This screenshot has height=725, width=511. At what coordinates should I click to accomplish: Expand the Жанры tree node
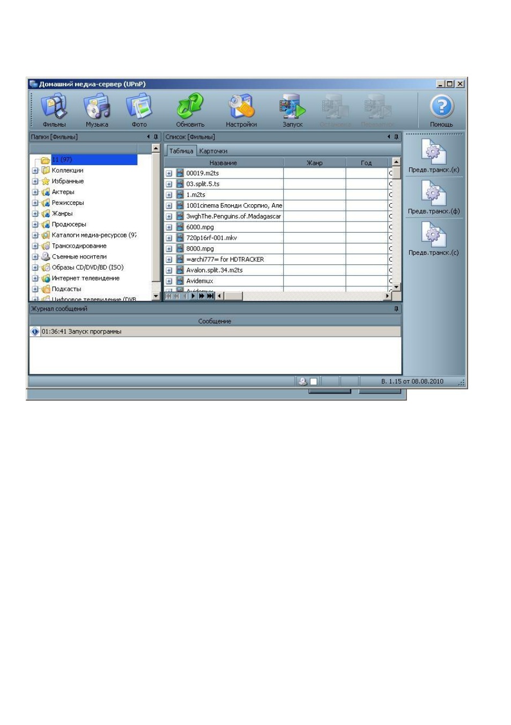tap(35, 213)
